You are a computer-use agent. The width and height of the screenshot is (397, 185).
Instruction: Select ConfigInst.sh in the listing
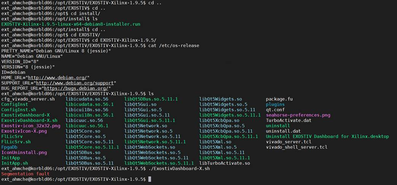19,110
